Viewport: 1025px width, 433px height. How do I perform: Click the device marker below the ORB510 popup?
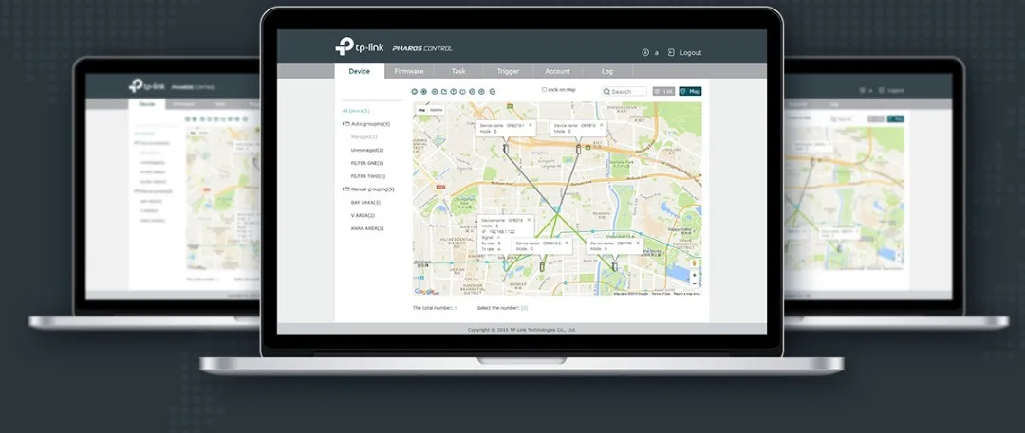click(x=578, y=149)
